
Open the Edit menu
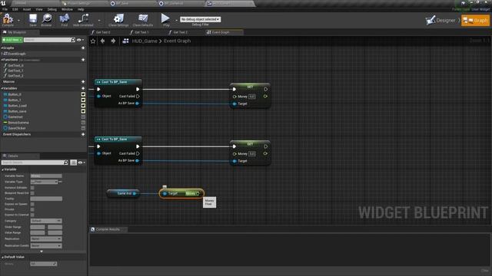15,9
